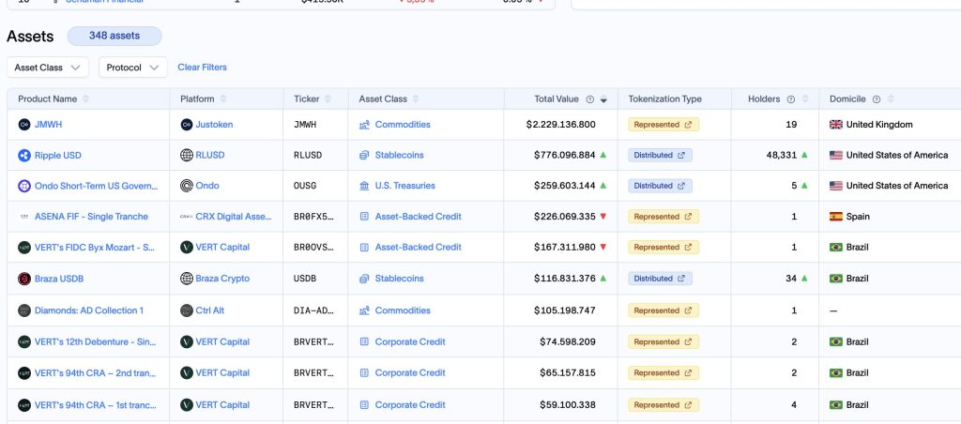The width and height of the screenshot is (961, 424).
Task: Open JMWH product page
Action: coord(49,125)
